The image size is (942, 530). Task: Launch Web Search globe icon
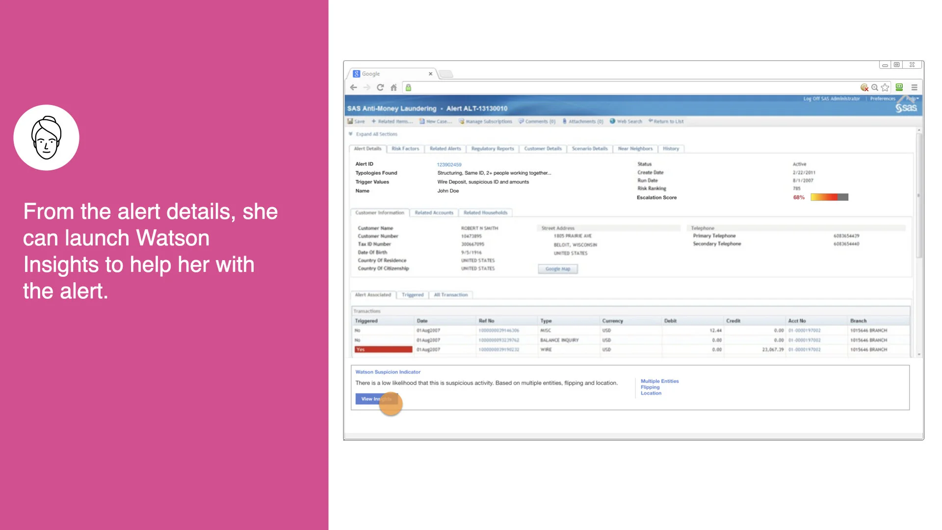pyautogui.click(x=612, y=121)
